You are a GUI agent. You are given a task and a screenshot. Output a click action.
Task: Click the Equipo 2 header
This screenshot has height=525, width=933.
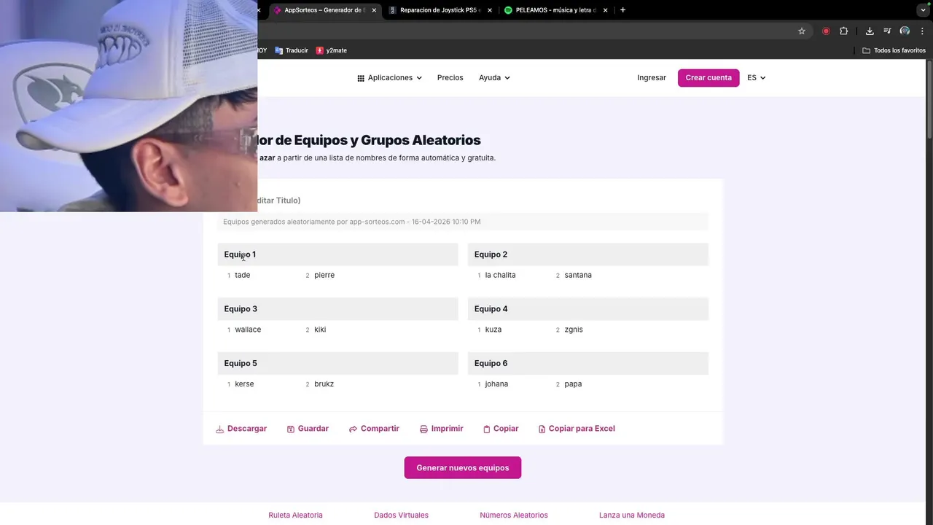pos(588,254)
